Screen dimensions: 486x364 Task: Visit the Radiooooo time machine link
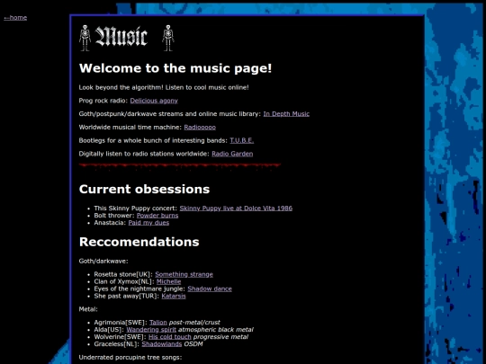point(200,128)
